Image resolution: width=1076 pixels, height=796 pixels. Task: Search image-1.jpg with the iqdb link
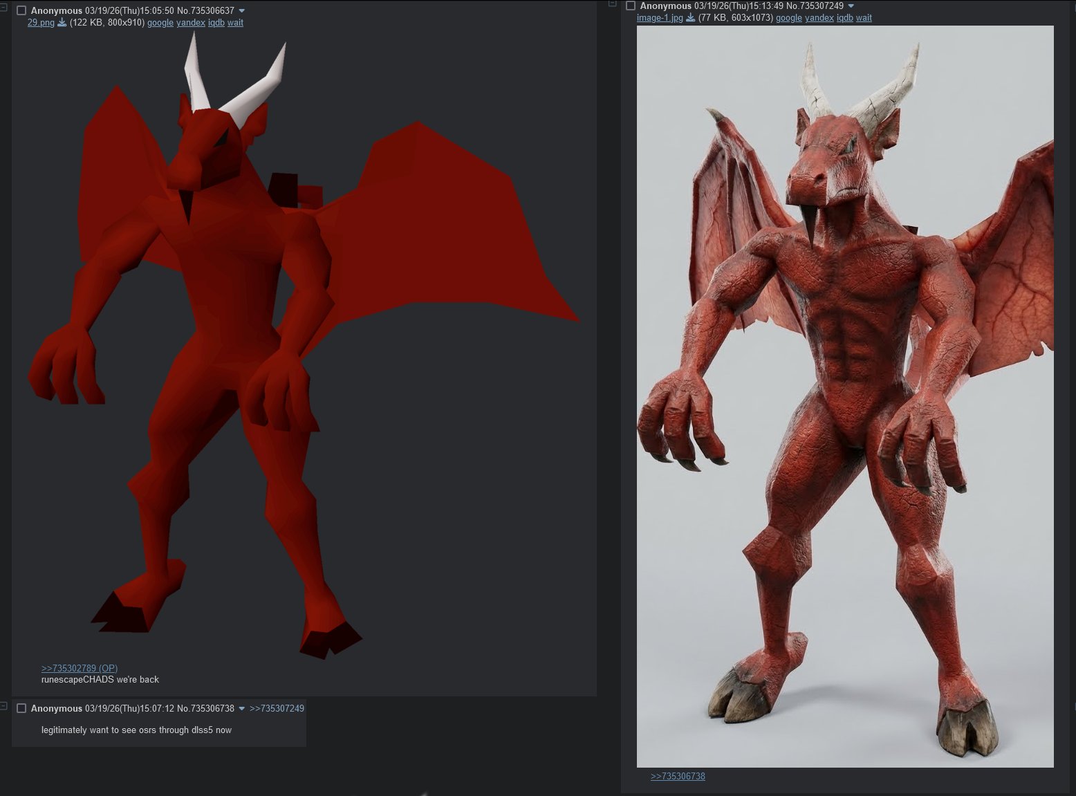pyautogui.click(x=845, y=18)
